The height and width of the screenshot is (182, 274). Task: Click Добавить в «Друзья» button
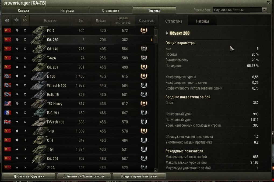(x=29, y=176)
